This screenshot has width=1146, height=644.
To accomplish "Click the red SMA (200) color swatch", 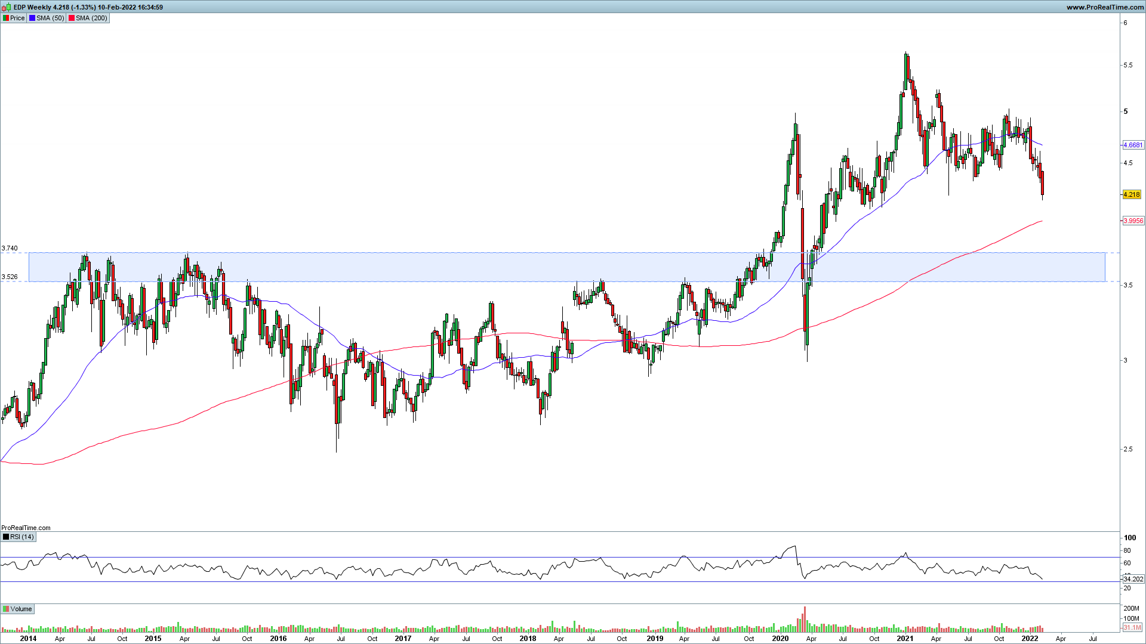I will [x=72, y=18].
